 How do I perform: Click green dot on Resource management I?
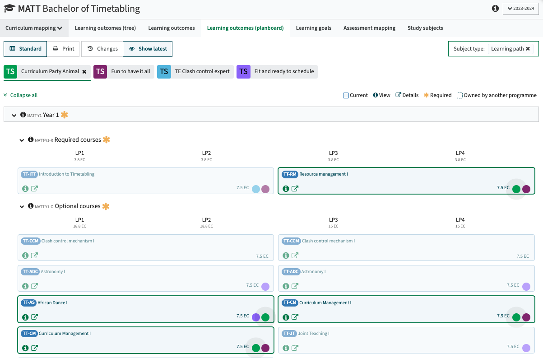click(516, 189)
